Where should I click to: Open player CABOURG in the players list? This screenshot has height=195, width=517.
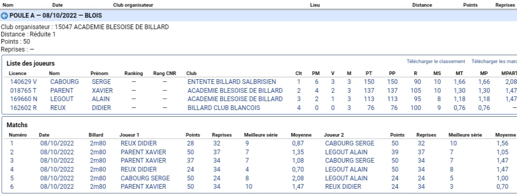64,82
